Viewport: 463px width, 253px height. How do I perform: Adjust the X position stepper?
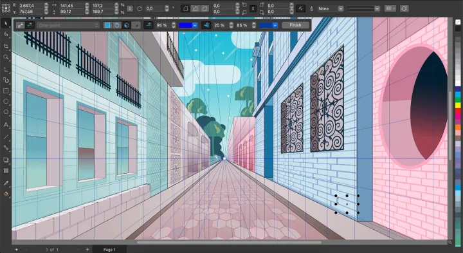[46, 5]
